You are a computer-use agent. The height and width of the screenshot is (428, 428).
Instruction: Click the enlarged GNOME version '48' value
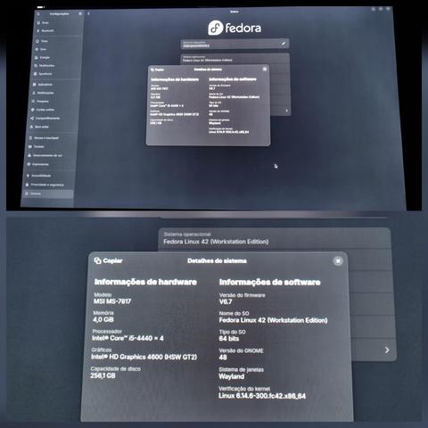tap(223, 358)
